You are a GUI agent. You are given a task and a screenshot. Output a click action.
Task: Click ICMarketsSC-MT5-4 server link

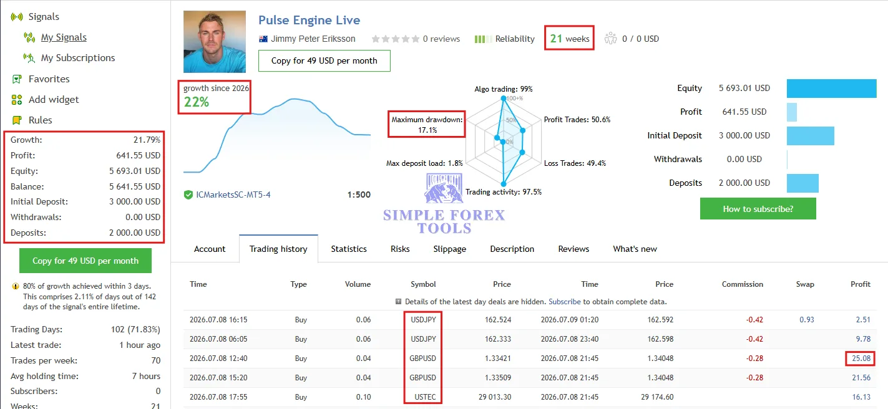(x=233, y=195)
